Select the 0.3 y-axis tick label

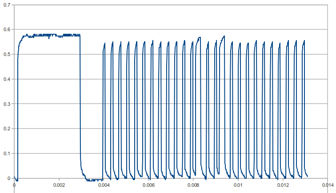pyautogui.click(x=6, y=104)
